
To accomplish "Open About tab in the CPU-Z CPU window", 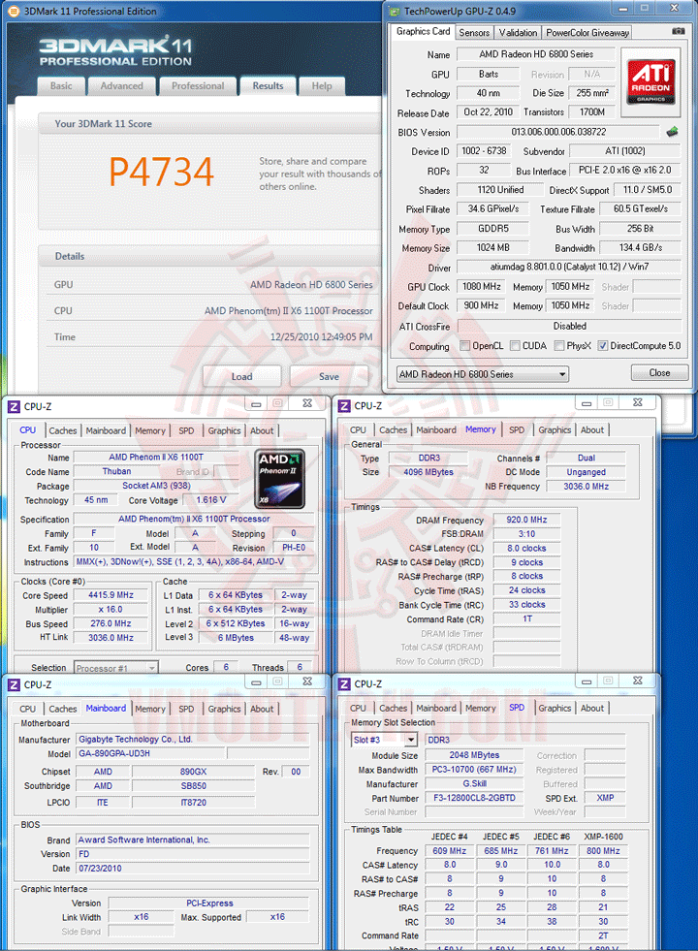I will click(x=262, y=430).
